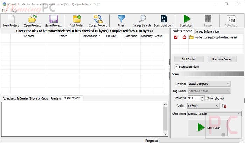
Task: Click the large Start Scan button
Action: [x=208, y=128]
